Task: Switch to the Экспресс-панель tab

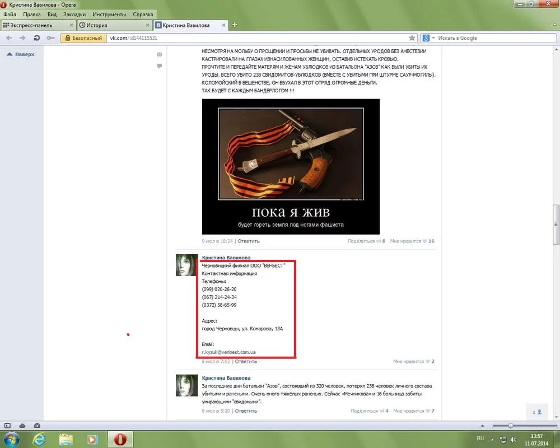Action: point(37,25)
